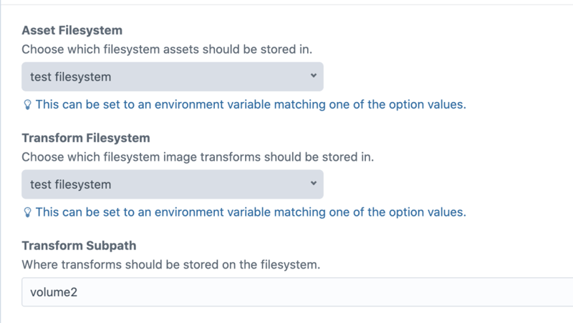The image size is (573, 323).
Task: Click the Transform Filesystem dropdown chevron arrow
Action: (314, 184)
